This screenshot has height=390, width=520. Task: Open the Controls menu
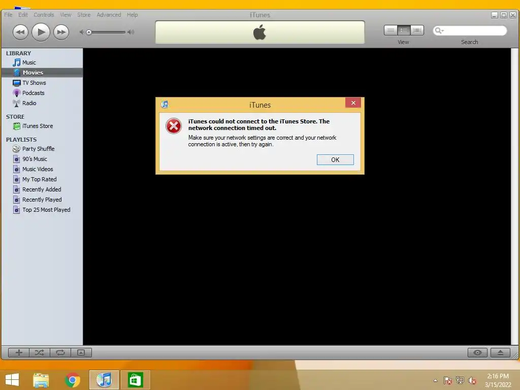click(x=44, y=15)
